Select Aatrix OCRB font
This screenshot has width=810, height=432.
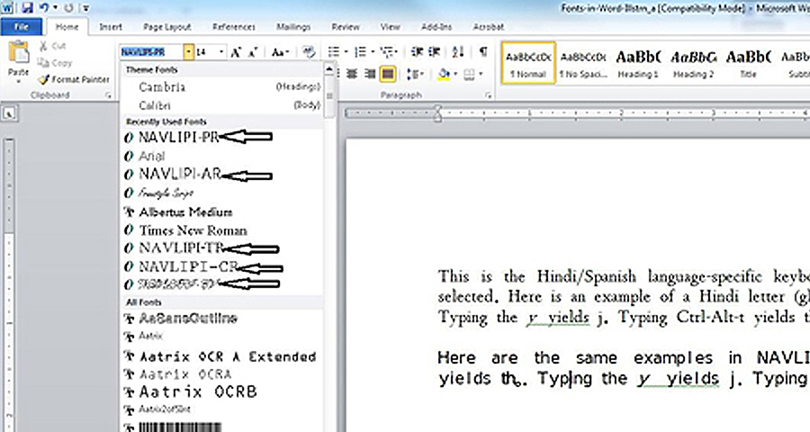222,391
